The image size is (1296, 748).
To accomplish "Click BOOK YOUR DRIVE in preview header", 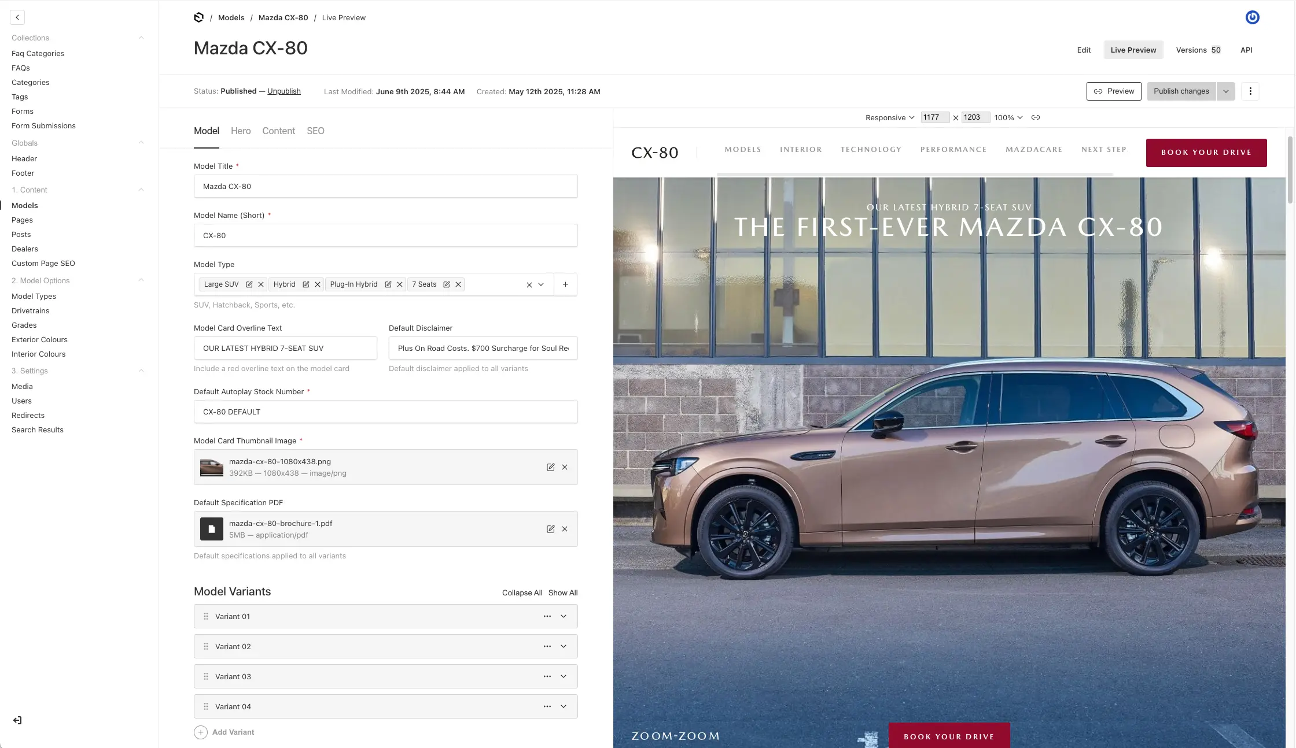I will [x=1206, y=153].
